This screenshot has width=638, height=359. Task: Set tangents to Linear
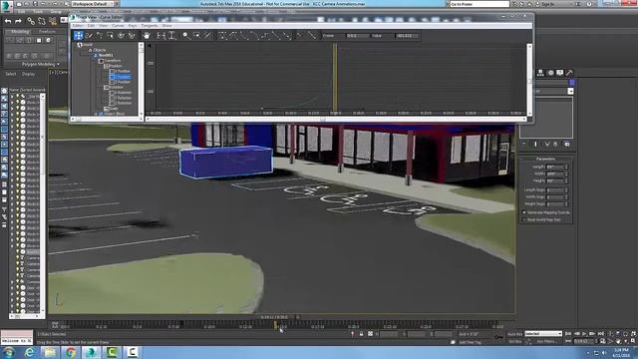(276, 36)
